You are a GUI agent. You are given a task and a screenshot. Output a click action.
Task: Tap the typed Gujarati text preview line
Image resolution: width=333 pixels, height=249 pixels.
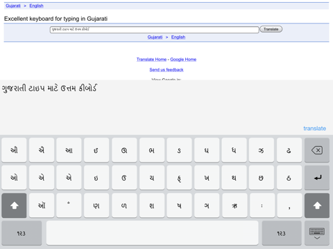49,88
